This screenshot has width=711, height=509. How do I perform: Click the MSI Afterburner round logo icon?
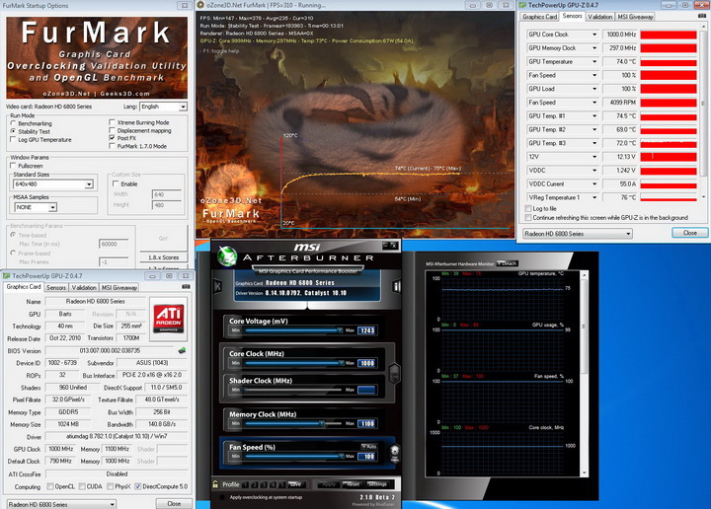click(x=227, y=256)
